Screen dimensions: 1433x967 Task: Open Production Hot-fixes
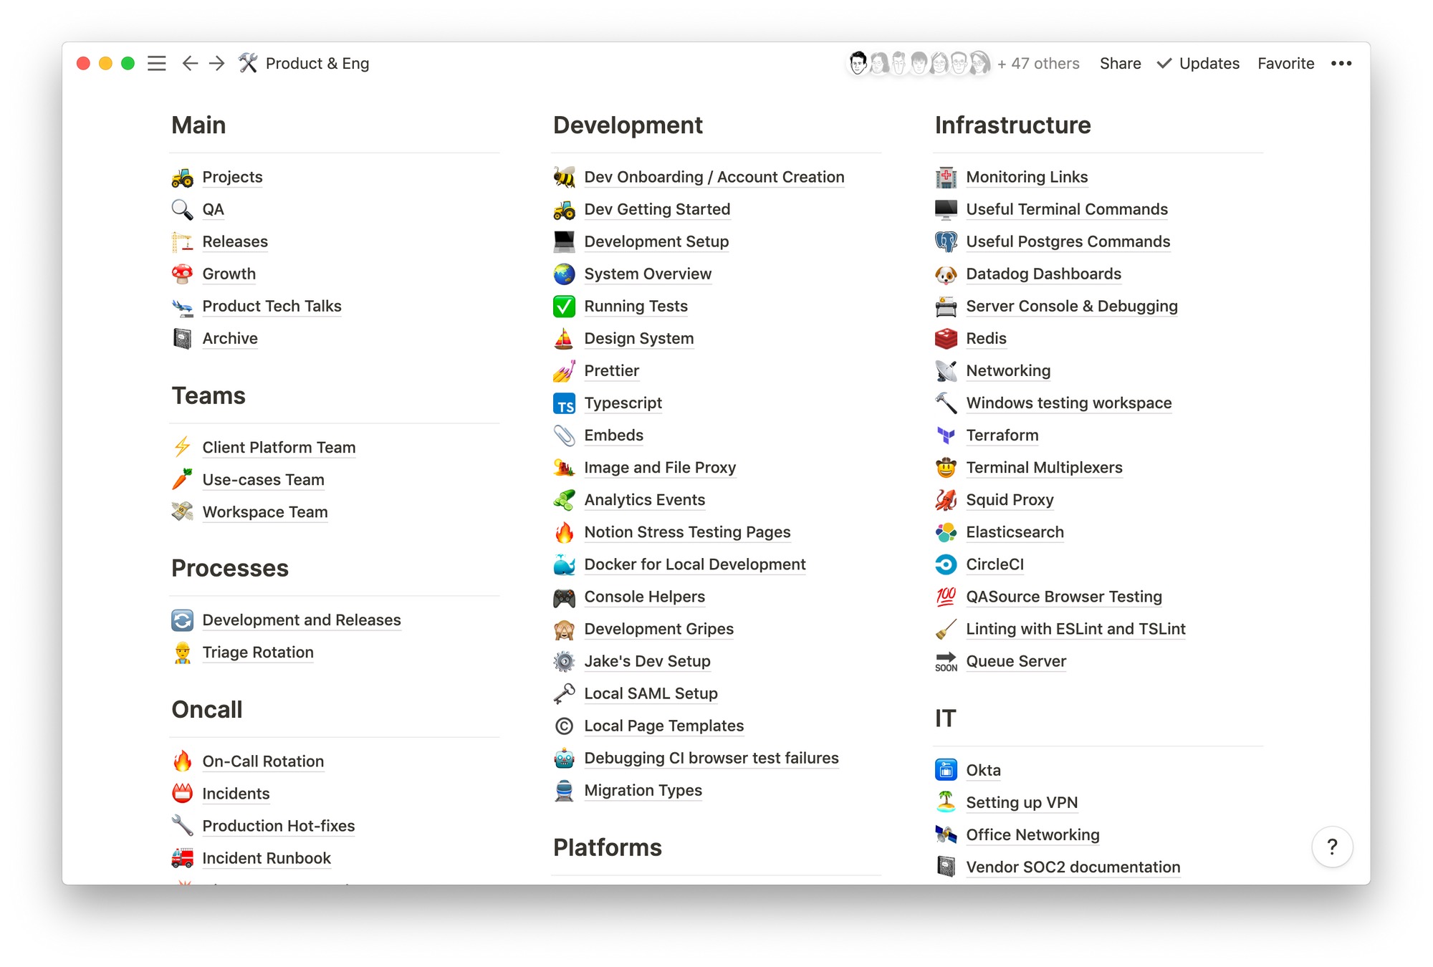[279, 825]
